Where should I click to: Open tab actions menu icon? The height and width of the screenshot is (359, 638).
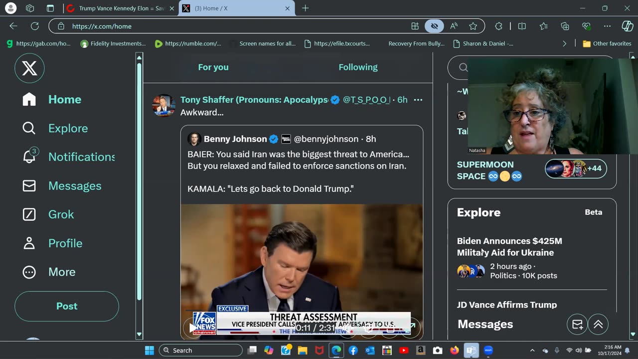click(x=50, y=8)
